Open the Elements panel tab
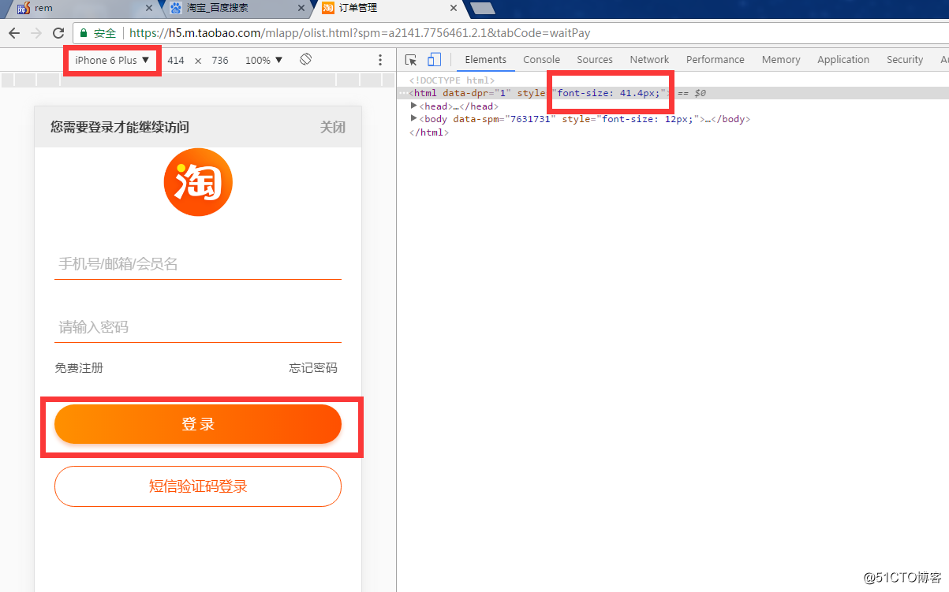The image size is (949, 592). 485,60
